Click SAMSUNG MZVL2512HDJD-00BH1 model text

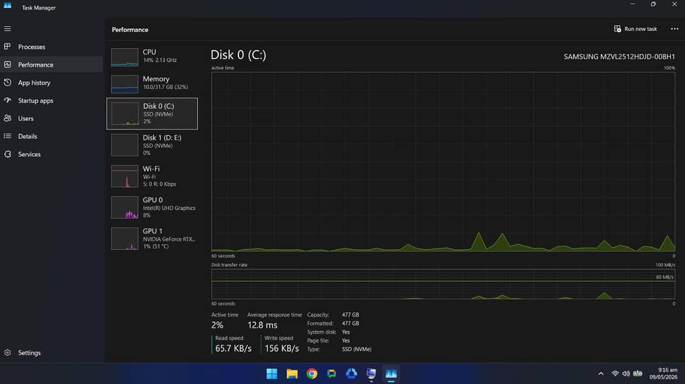pos(619,57)
